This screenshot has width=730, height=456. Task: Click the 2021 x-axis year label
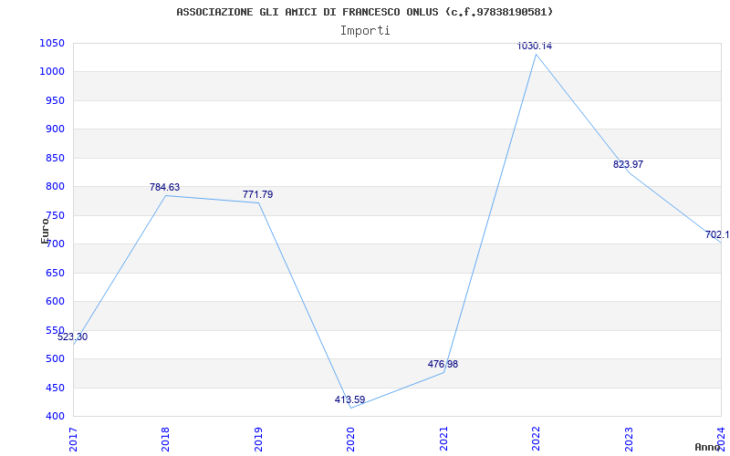[x=443, y=440]
